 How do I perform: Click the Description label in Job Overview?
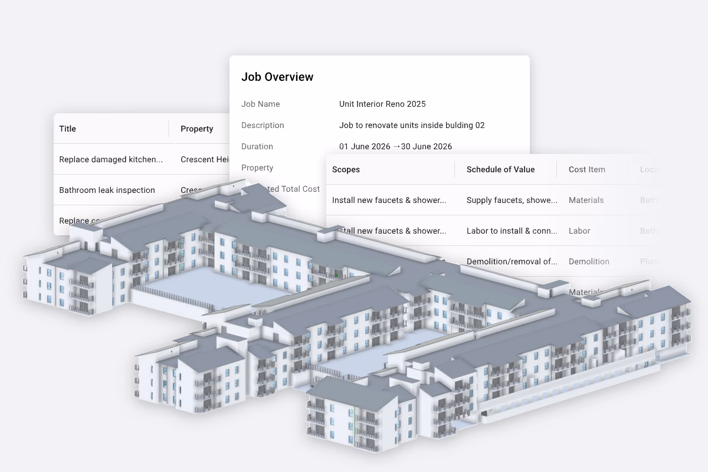(263, 125)
